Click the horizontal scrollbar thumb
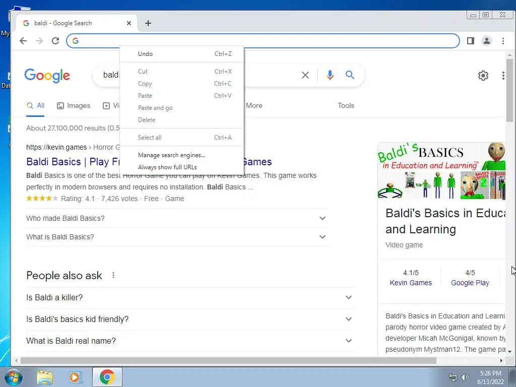 coord(228,361)
